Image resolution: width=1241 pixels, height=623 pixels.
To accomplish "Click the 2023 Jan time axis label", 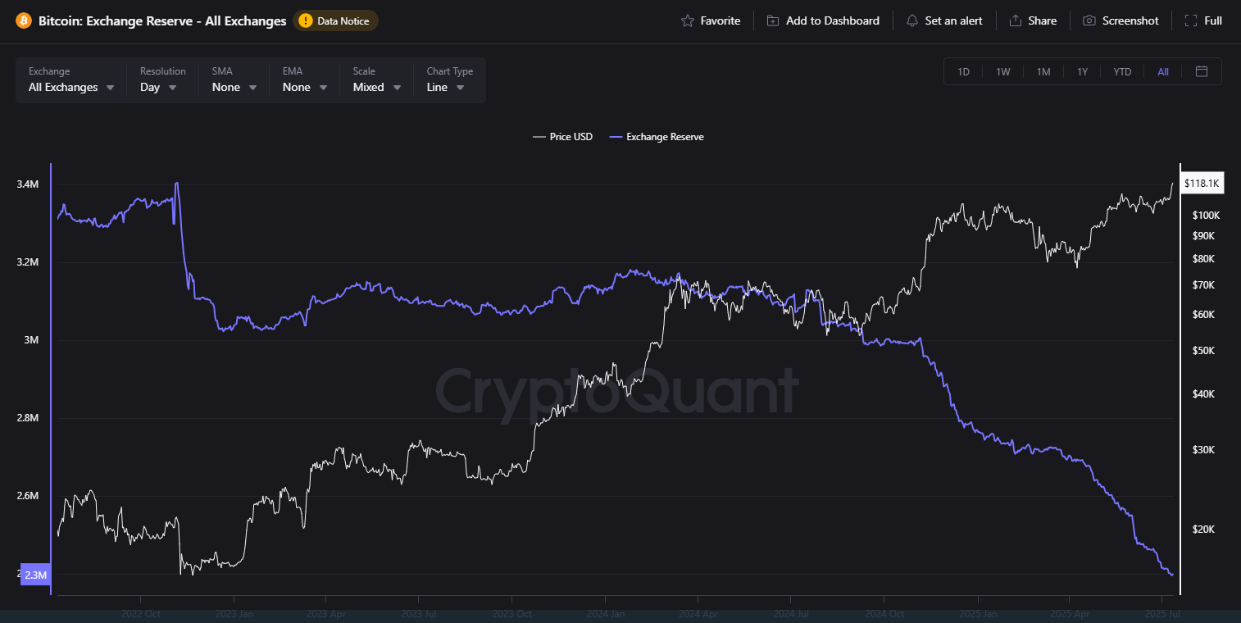I will tap(234, 613).
